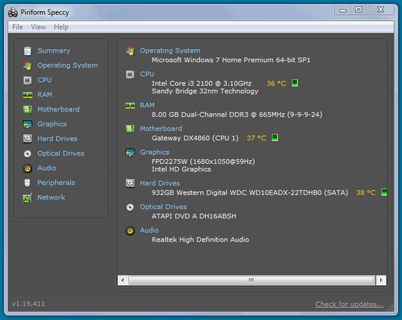Image resolution: width=402 pixels, height=320 pixels.
Task: Go to the RAM section in sidebar
Action: 44,95
